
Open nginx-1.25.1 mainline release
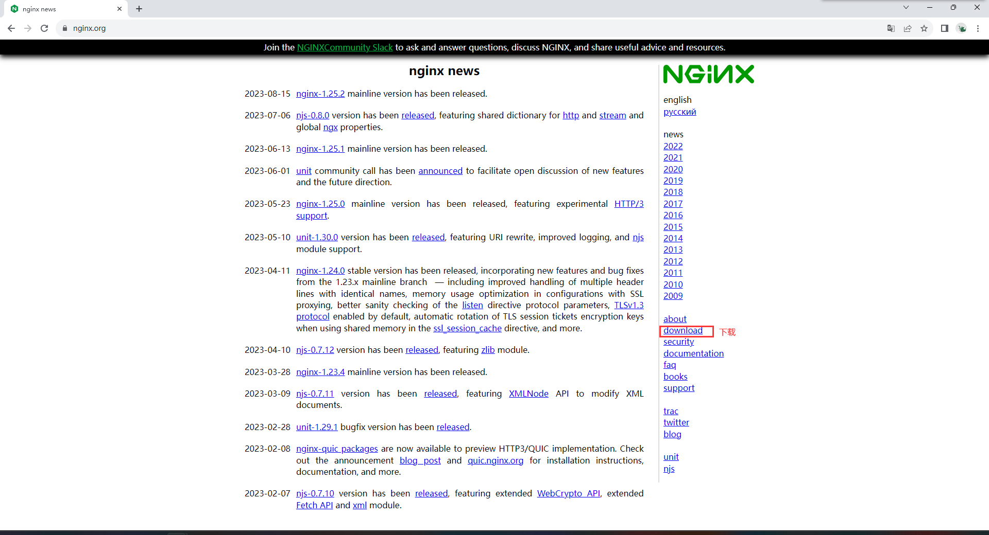click(x=320, y=149)
